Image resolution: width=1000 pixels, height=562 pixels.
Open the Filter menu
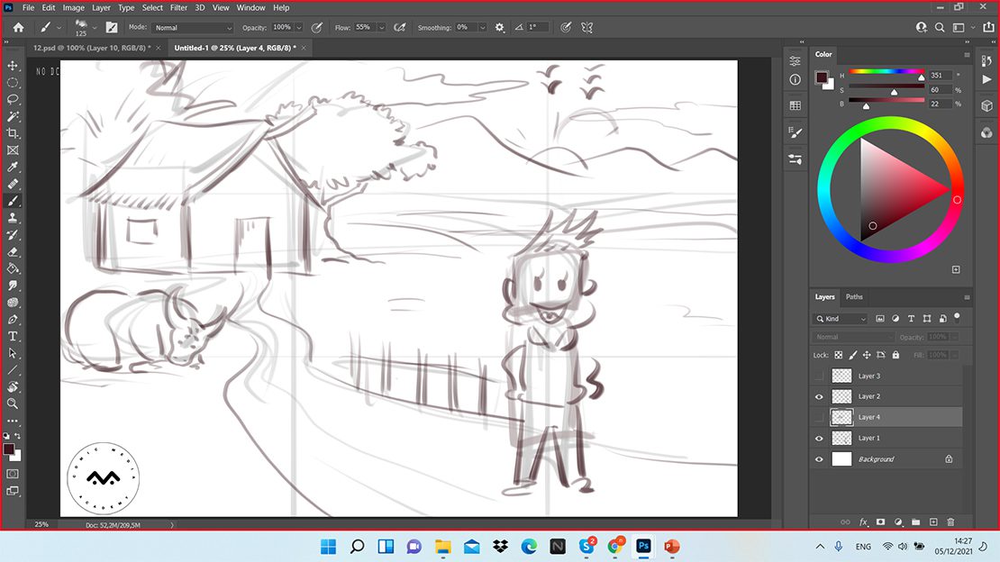[179, 8]
